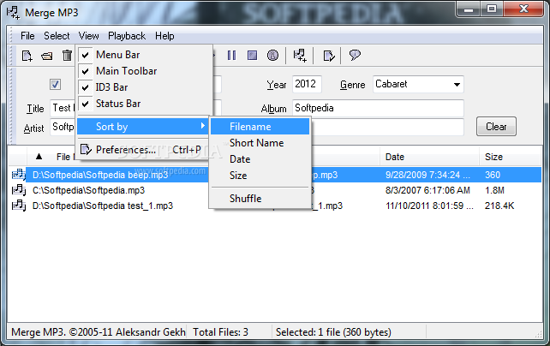Click the Size column header
Screen dimensions: 550x346
click(x=511, y=157)
